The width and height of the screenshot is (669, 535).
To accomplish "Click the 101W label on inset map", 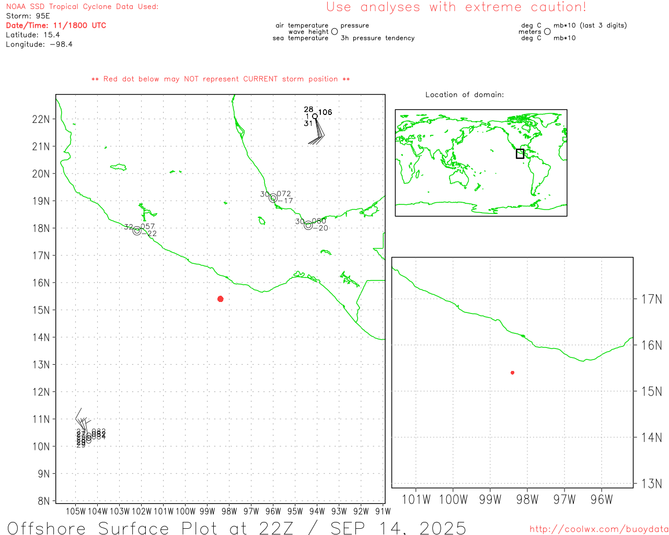I will [416, 499].
